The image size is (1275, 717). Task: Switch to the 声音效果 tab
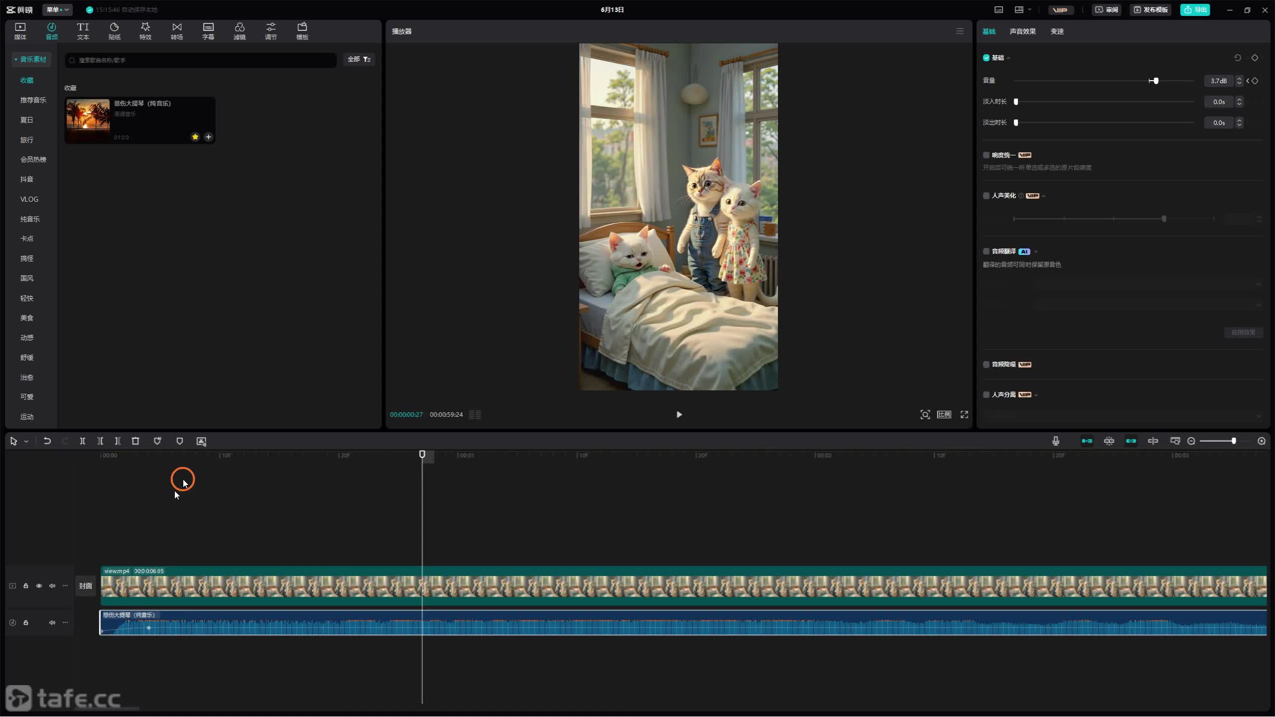coord(1022,31)
